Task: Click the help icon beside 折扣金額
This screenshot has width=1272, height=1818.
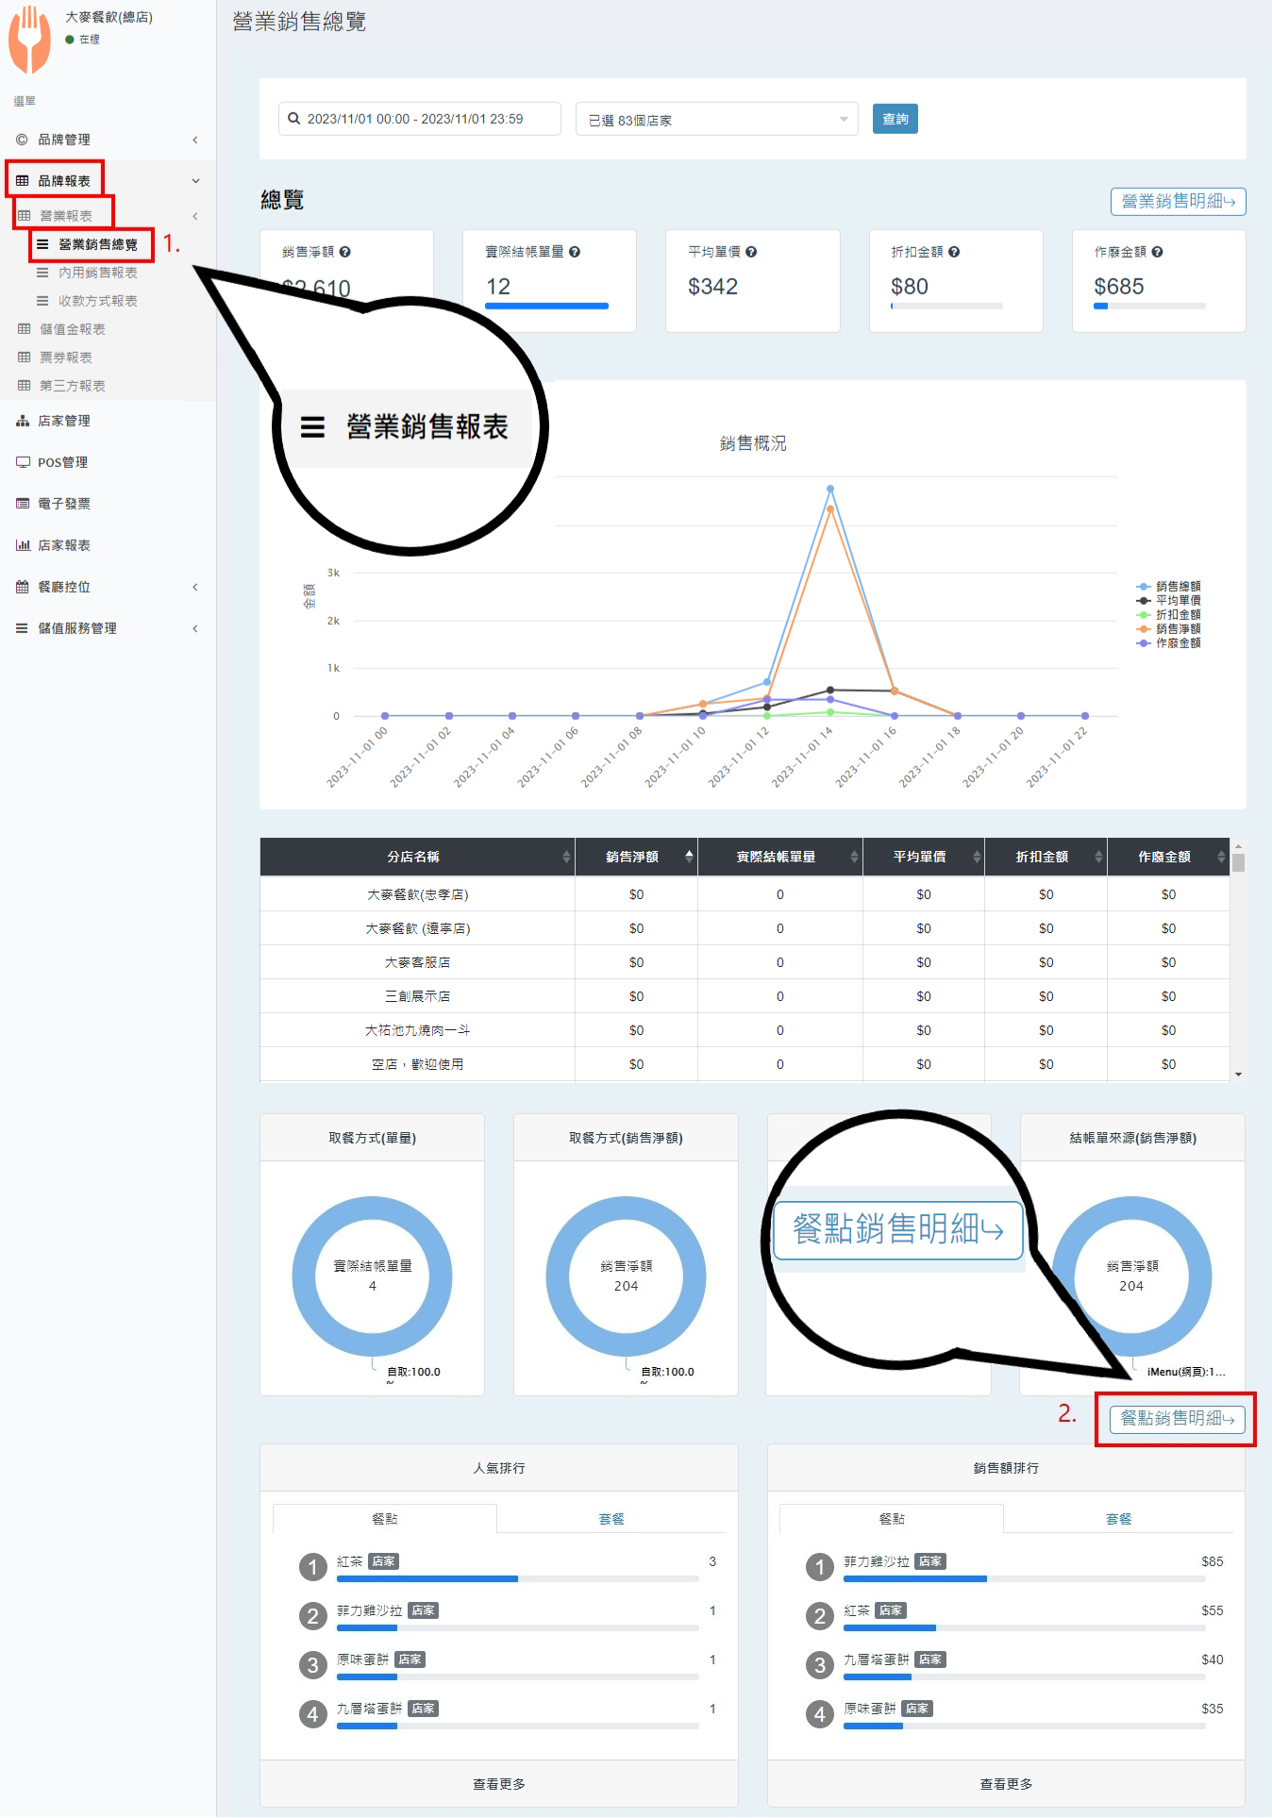Action: click(x=954, y=252)
